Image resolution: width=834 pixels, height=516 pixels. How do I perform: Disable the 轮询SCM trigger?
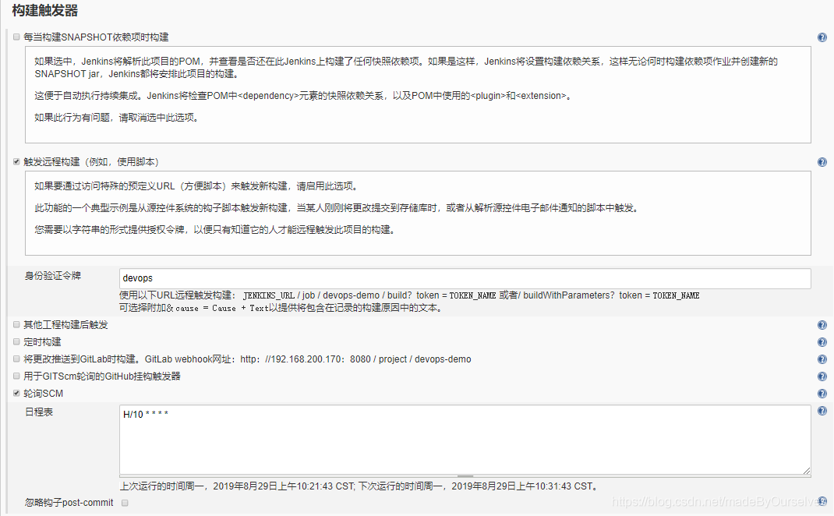(x=16, y=393)
